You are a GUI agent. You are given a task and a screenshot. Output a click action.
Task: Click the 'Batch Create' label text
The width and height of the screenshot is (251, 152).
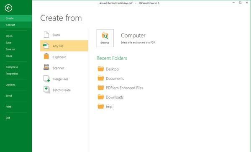(61, 90)
